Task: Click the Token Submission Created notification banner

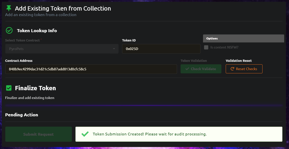Action: (179, 134)
